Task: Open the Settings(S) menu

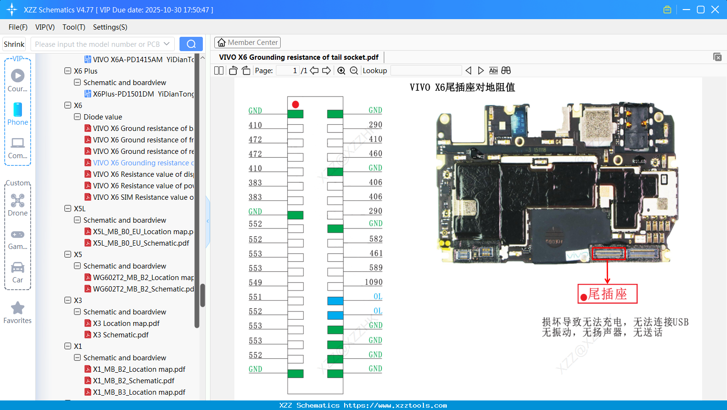Action: point(110,27)
